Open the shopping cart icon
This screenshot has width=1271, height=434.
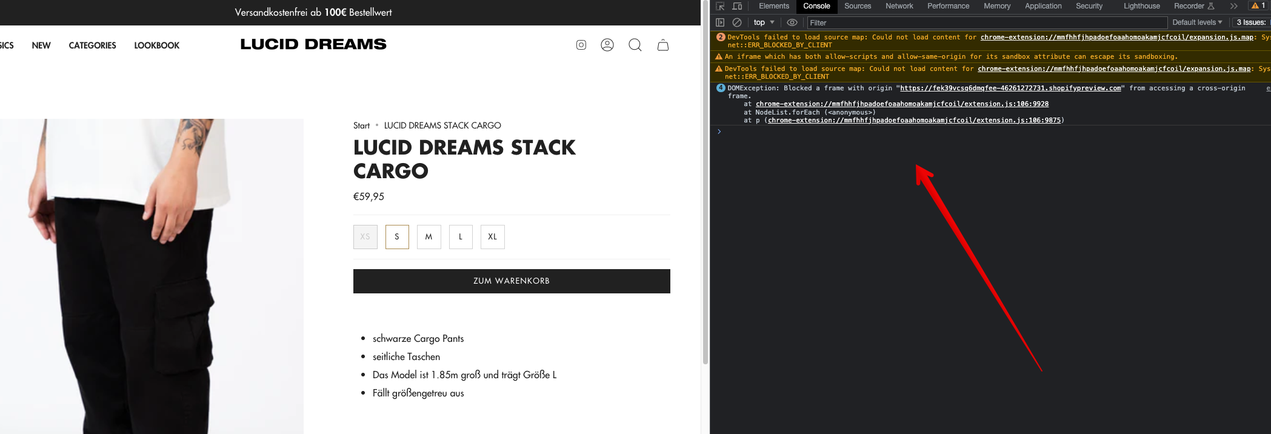click(663, 45)
